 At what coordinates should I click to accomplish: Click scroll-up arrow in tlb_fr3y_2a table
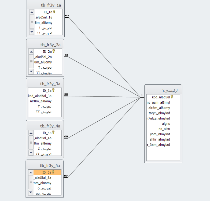click(x=31, y=52)
